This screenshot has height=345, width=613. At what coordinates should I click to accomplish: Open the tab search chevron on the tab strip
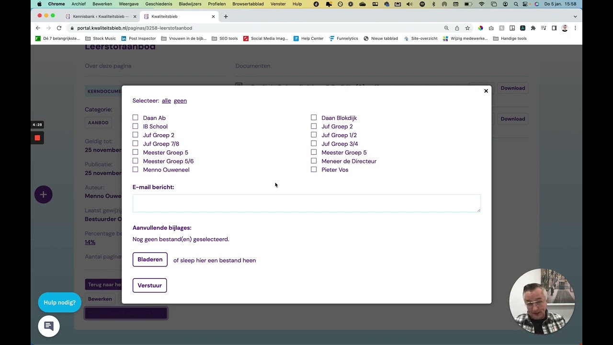click(575, 16)
